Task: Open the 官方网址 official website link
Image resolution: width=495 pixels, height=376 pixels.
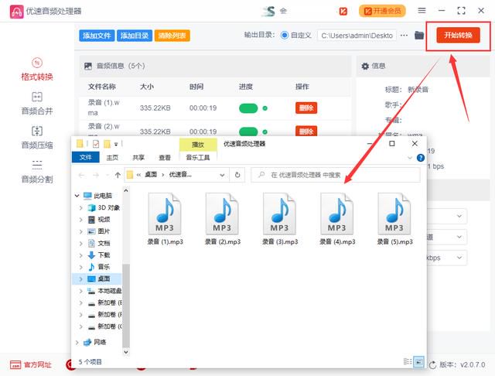Action: pos(31,365)
